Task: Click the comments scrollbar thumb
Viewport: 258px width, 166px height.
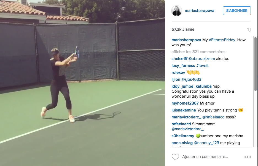Action: point(255,64)
